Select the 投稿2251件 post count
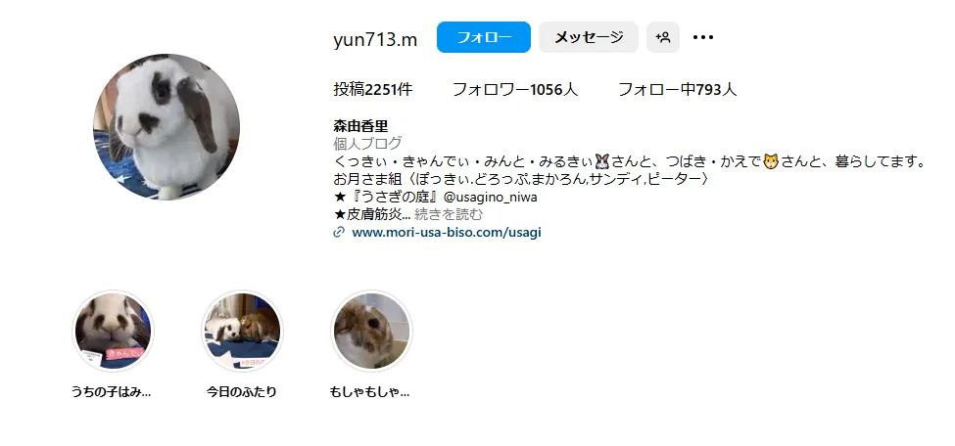The height and width of the screenshot is (446, 955). pos(373,89)
